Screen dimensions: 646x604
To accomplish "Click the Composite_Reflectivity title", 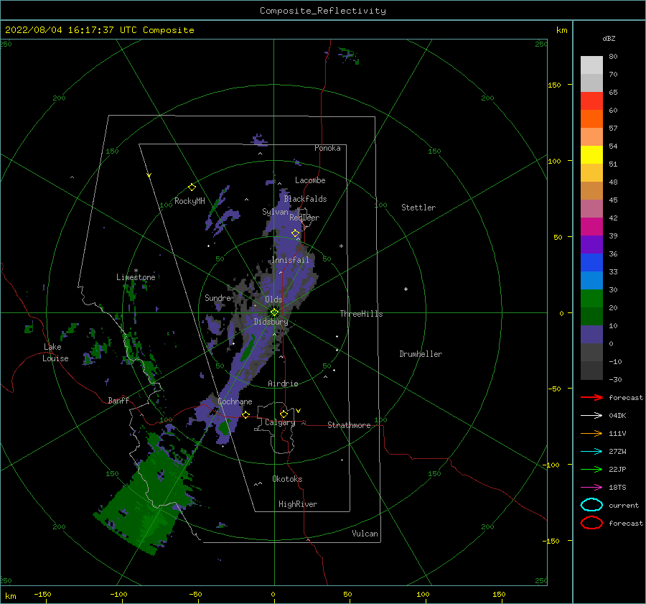I will (x=322, y=11).
